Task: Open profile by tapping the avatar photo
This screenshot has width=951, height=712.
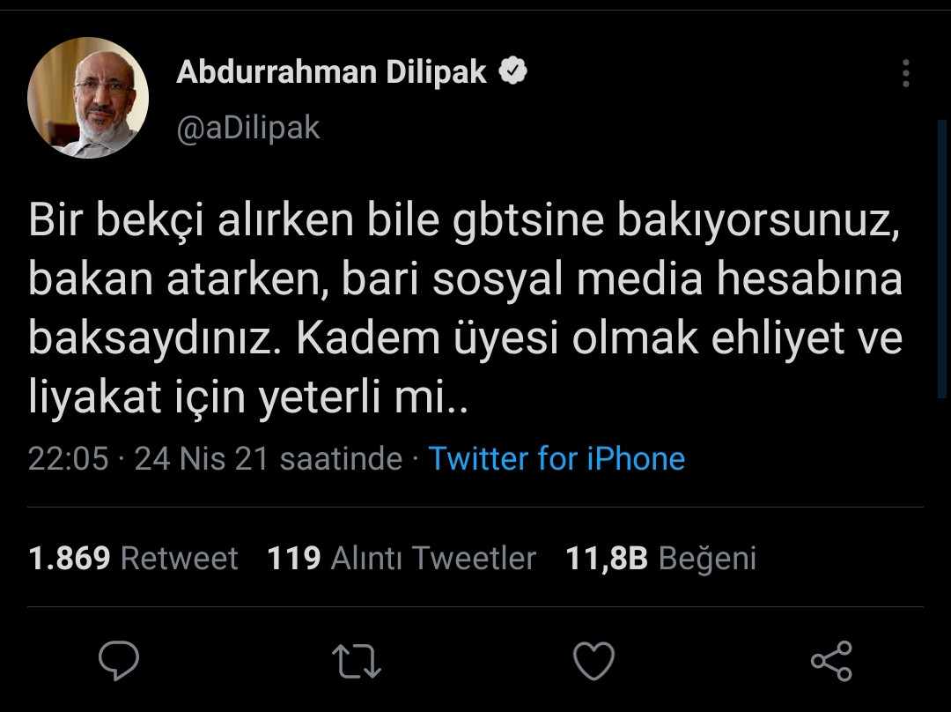Action: coord(88,97)
